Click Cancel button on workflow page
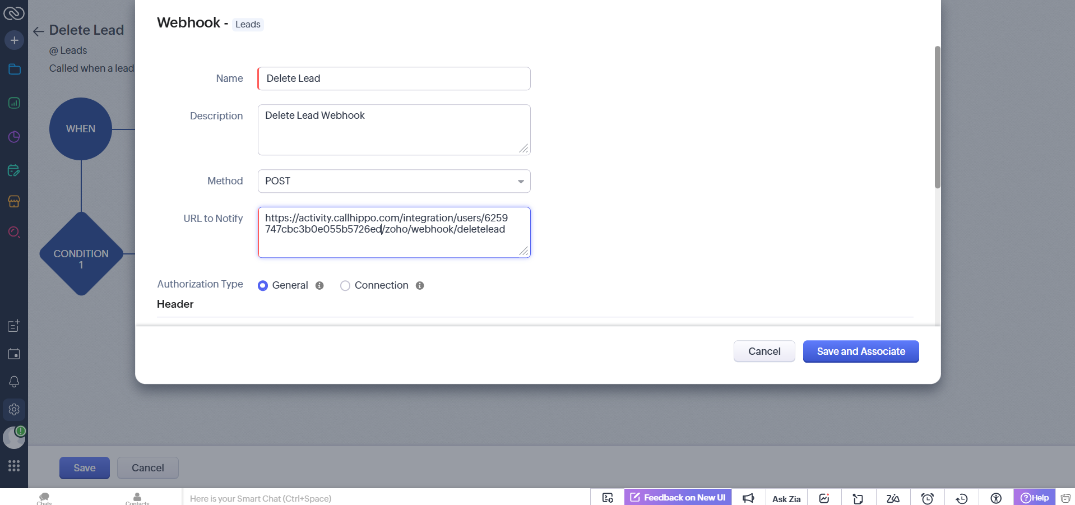The height and width of the screenshot is (505, 1075). pos(148,468)
